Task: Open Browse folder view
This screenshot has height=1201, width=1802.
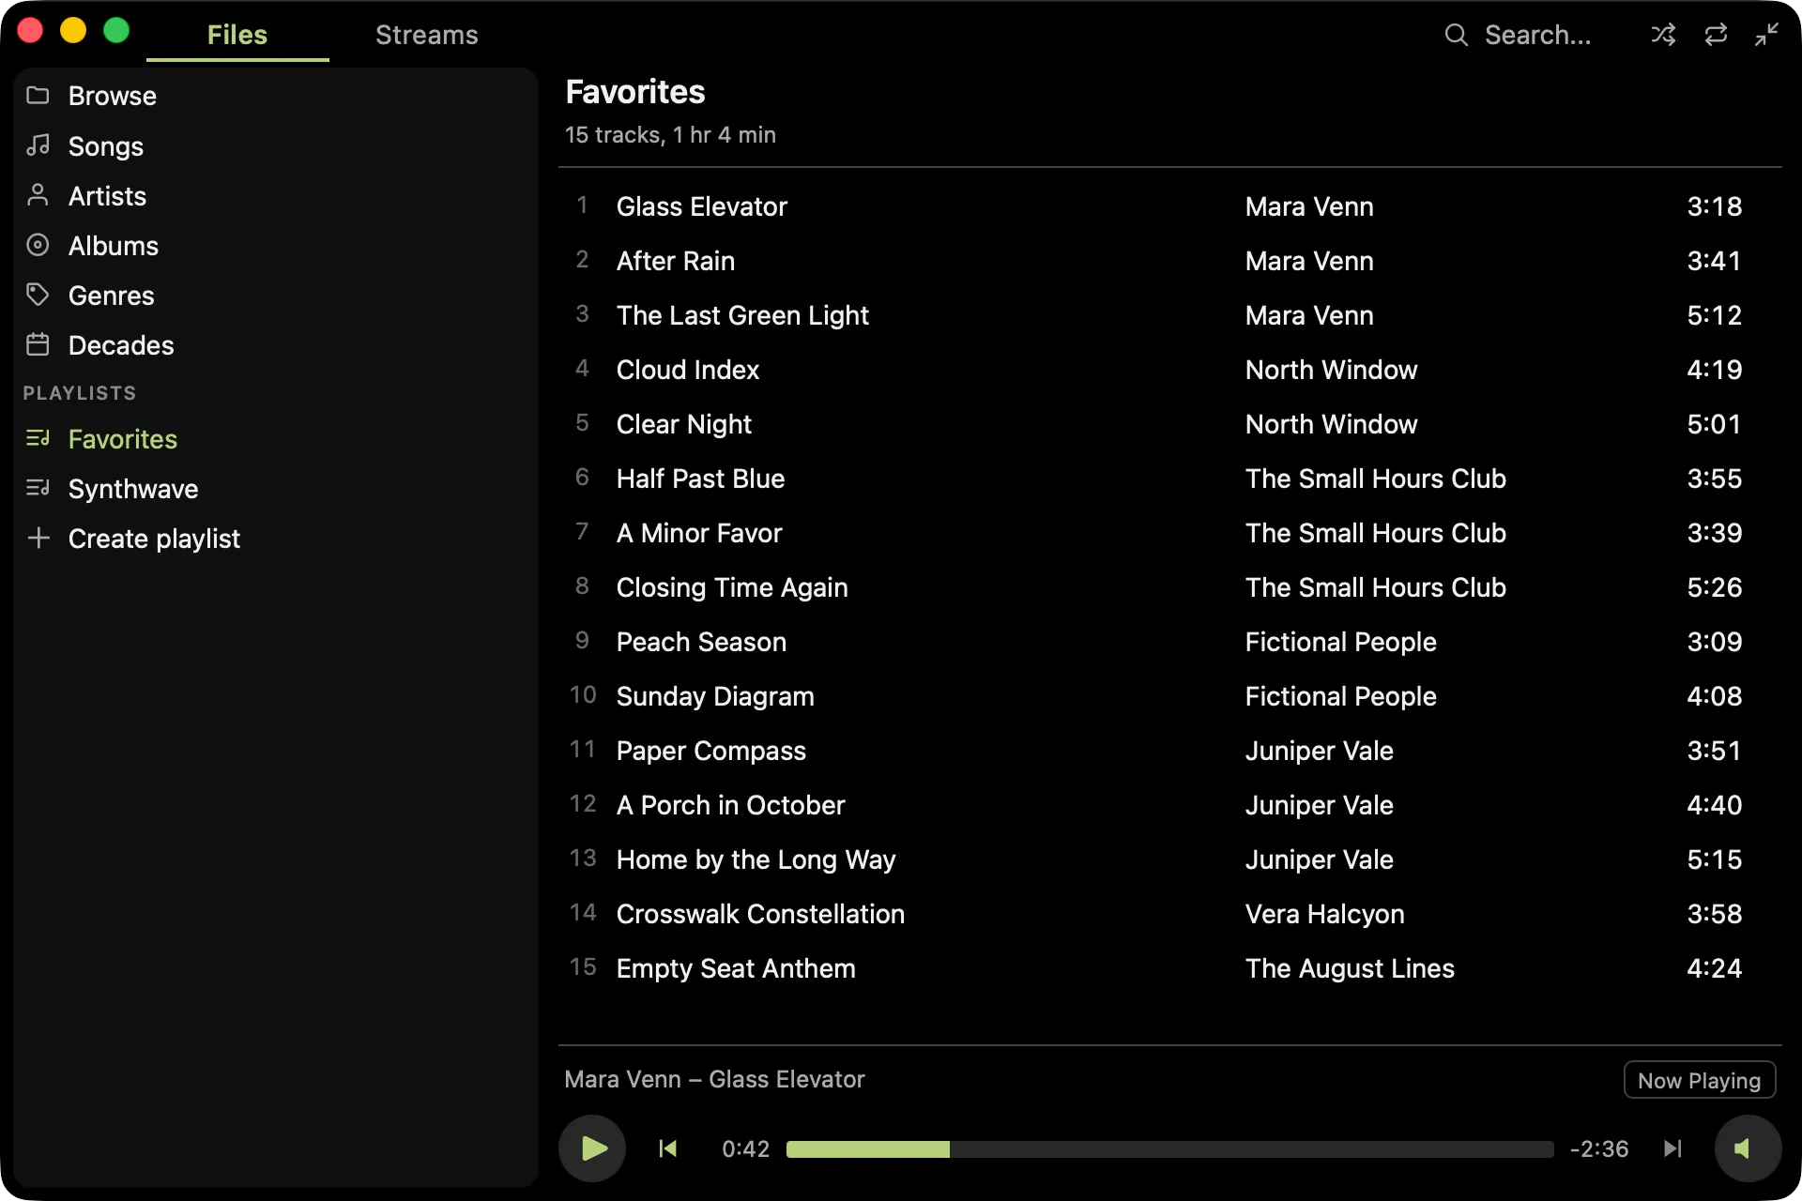Action: 276,96
